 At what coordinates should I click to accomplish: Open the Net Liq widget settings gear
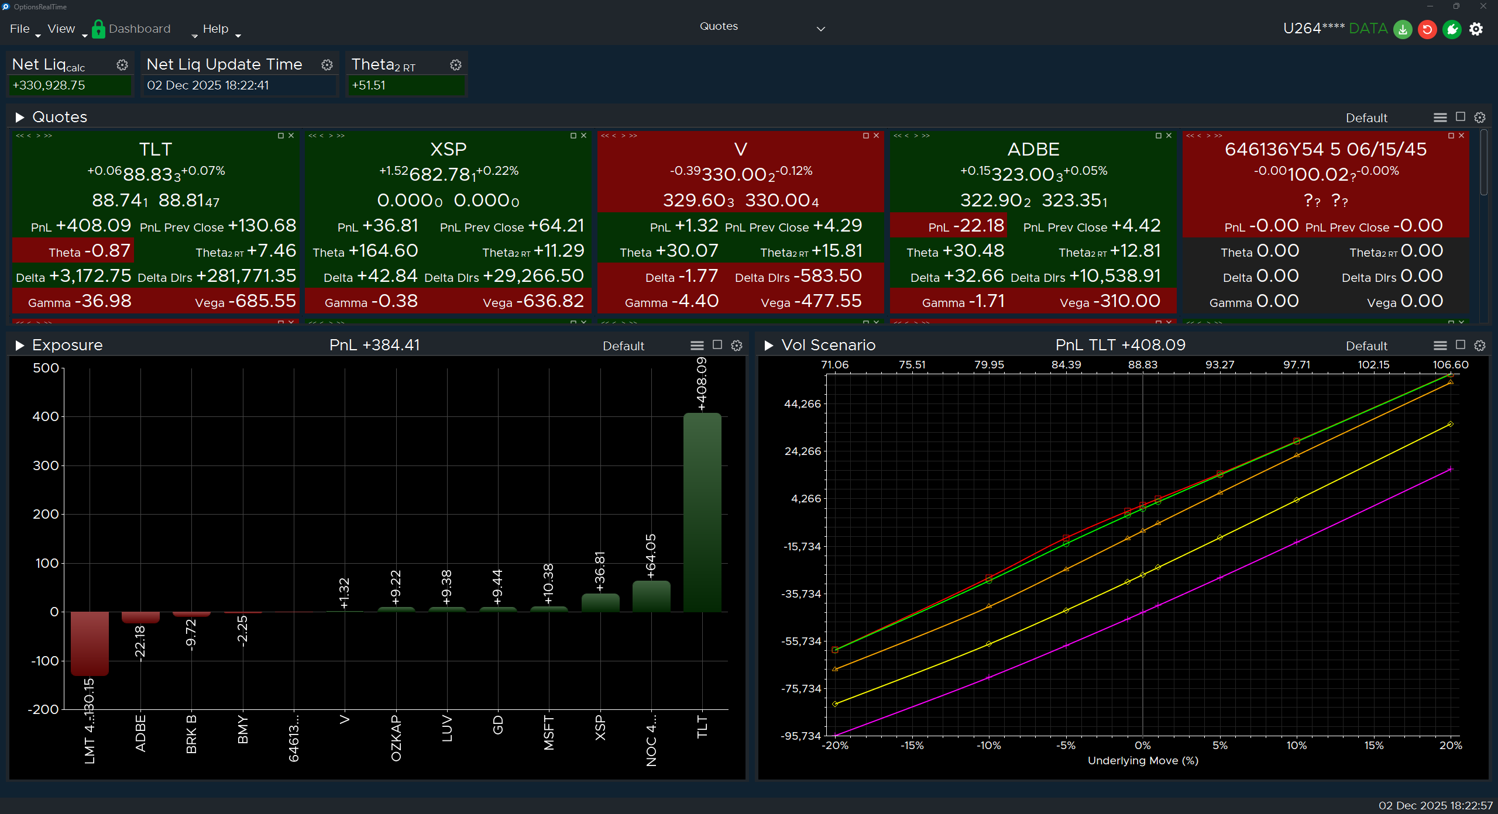tap(122, 65)
